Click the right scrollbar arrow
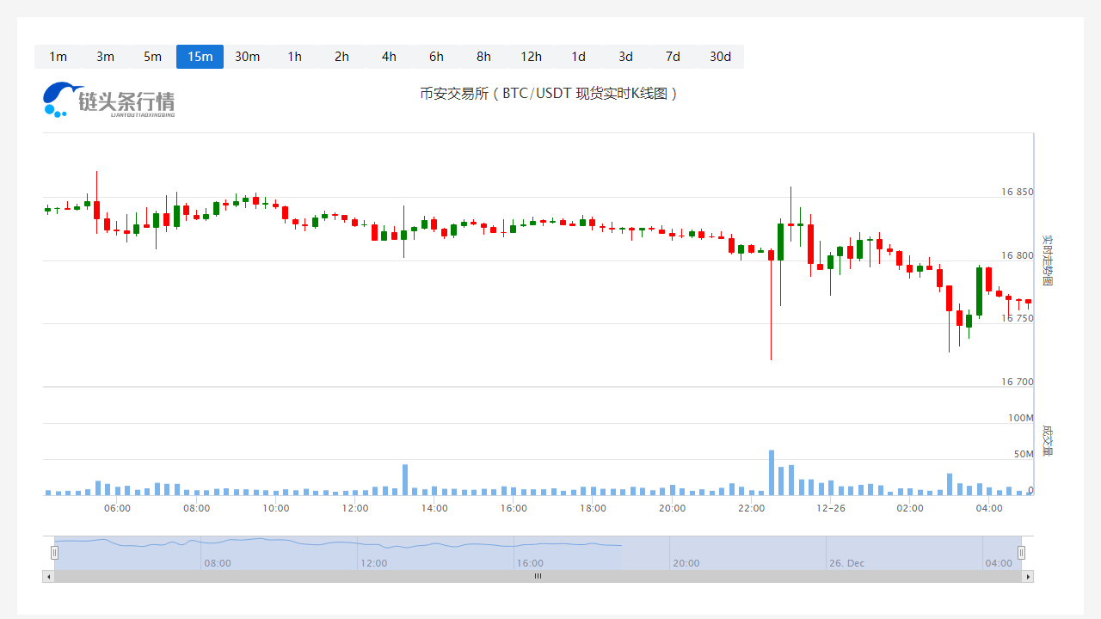Image resolution: width=1101 pixels, height=619 pixels. 1028,576
